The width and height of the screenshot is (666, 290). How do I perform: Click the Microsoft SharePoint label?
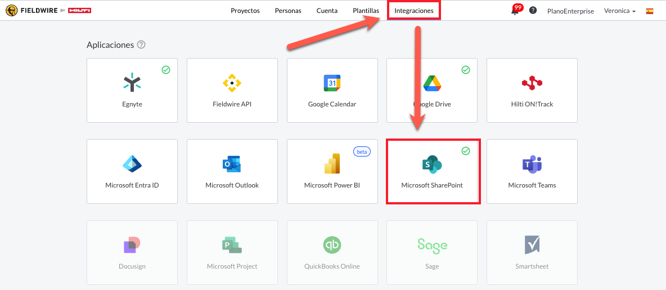[x=432, y=185]
